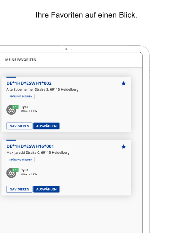The image size is (175, 233).
Task: Click Typ2 plug icon of 22 kW charger
Action: pyautogui.click(x=11, y=173)
